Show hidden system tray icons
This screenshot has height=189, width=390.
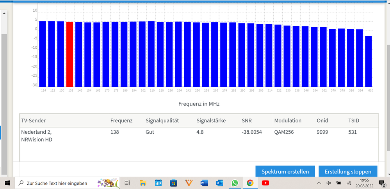[x=319, y=183]
